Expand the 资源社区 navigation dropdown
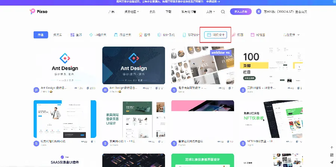This screenshot has width=336, height=167. point(132,12)
